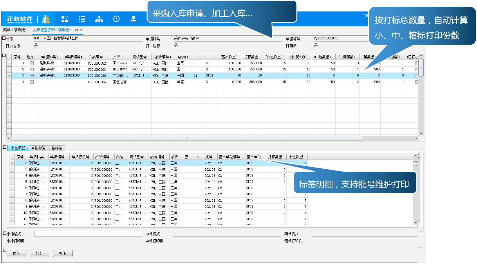Click 打标数量 column header in upper grid
The image size is (477, 264).
252,57
